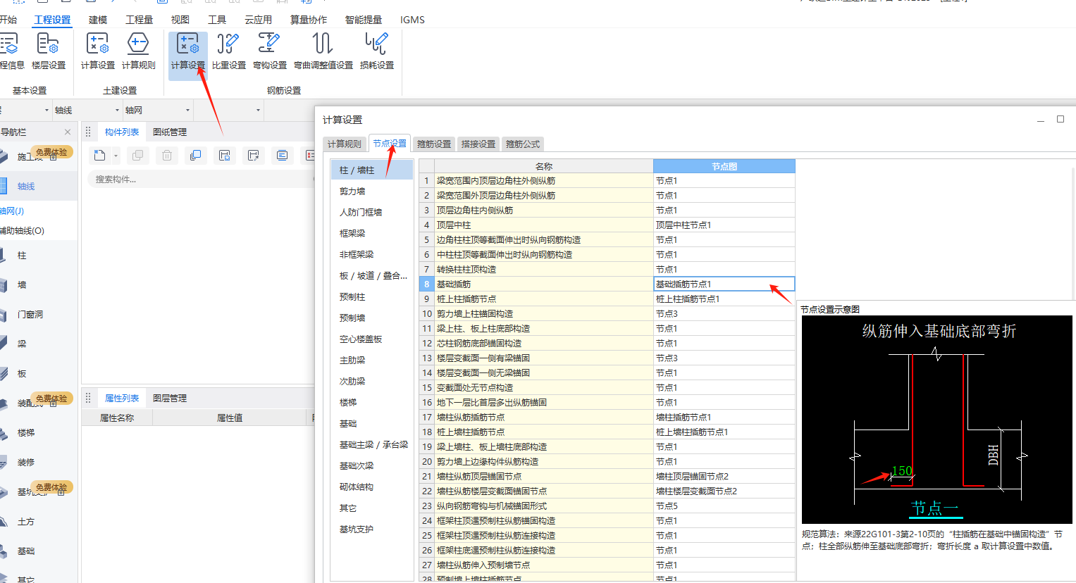1076x583 pixels.
Task: Select 装修 category in navigation bar
Action: coord(26,463)
